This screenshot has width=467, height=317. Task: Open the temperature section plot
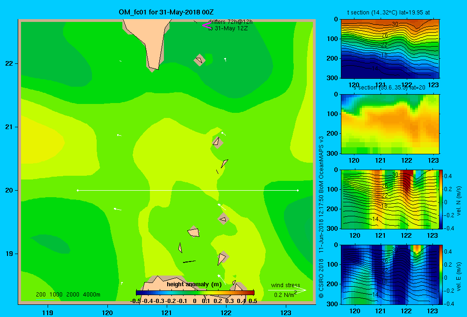coord(390,49)
